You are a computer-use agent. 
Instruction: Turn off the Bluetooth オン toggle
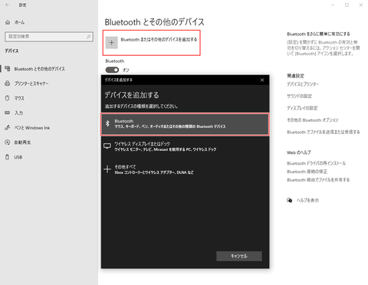click(112, 70)
